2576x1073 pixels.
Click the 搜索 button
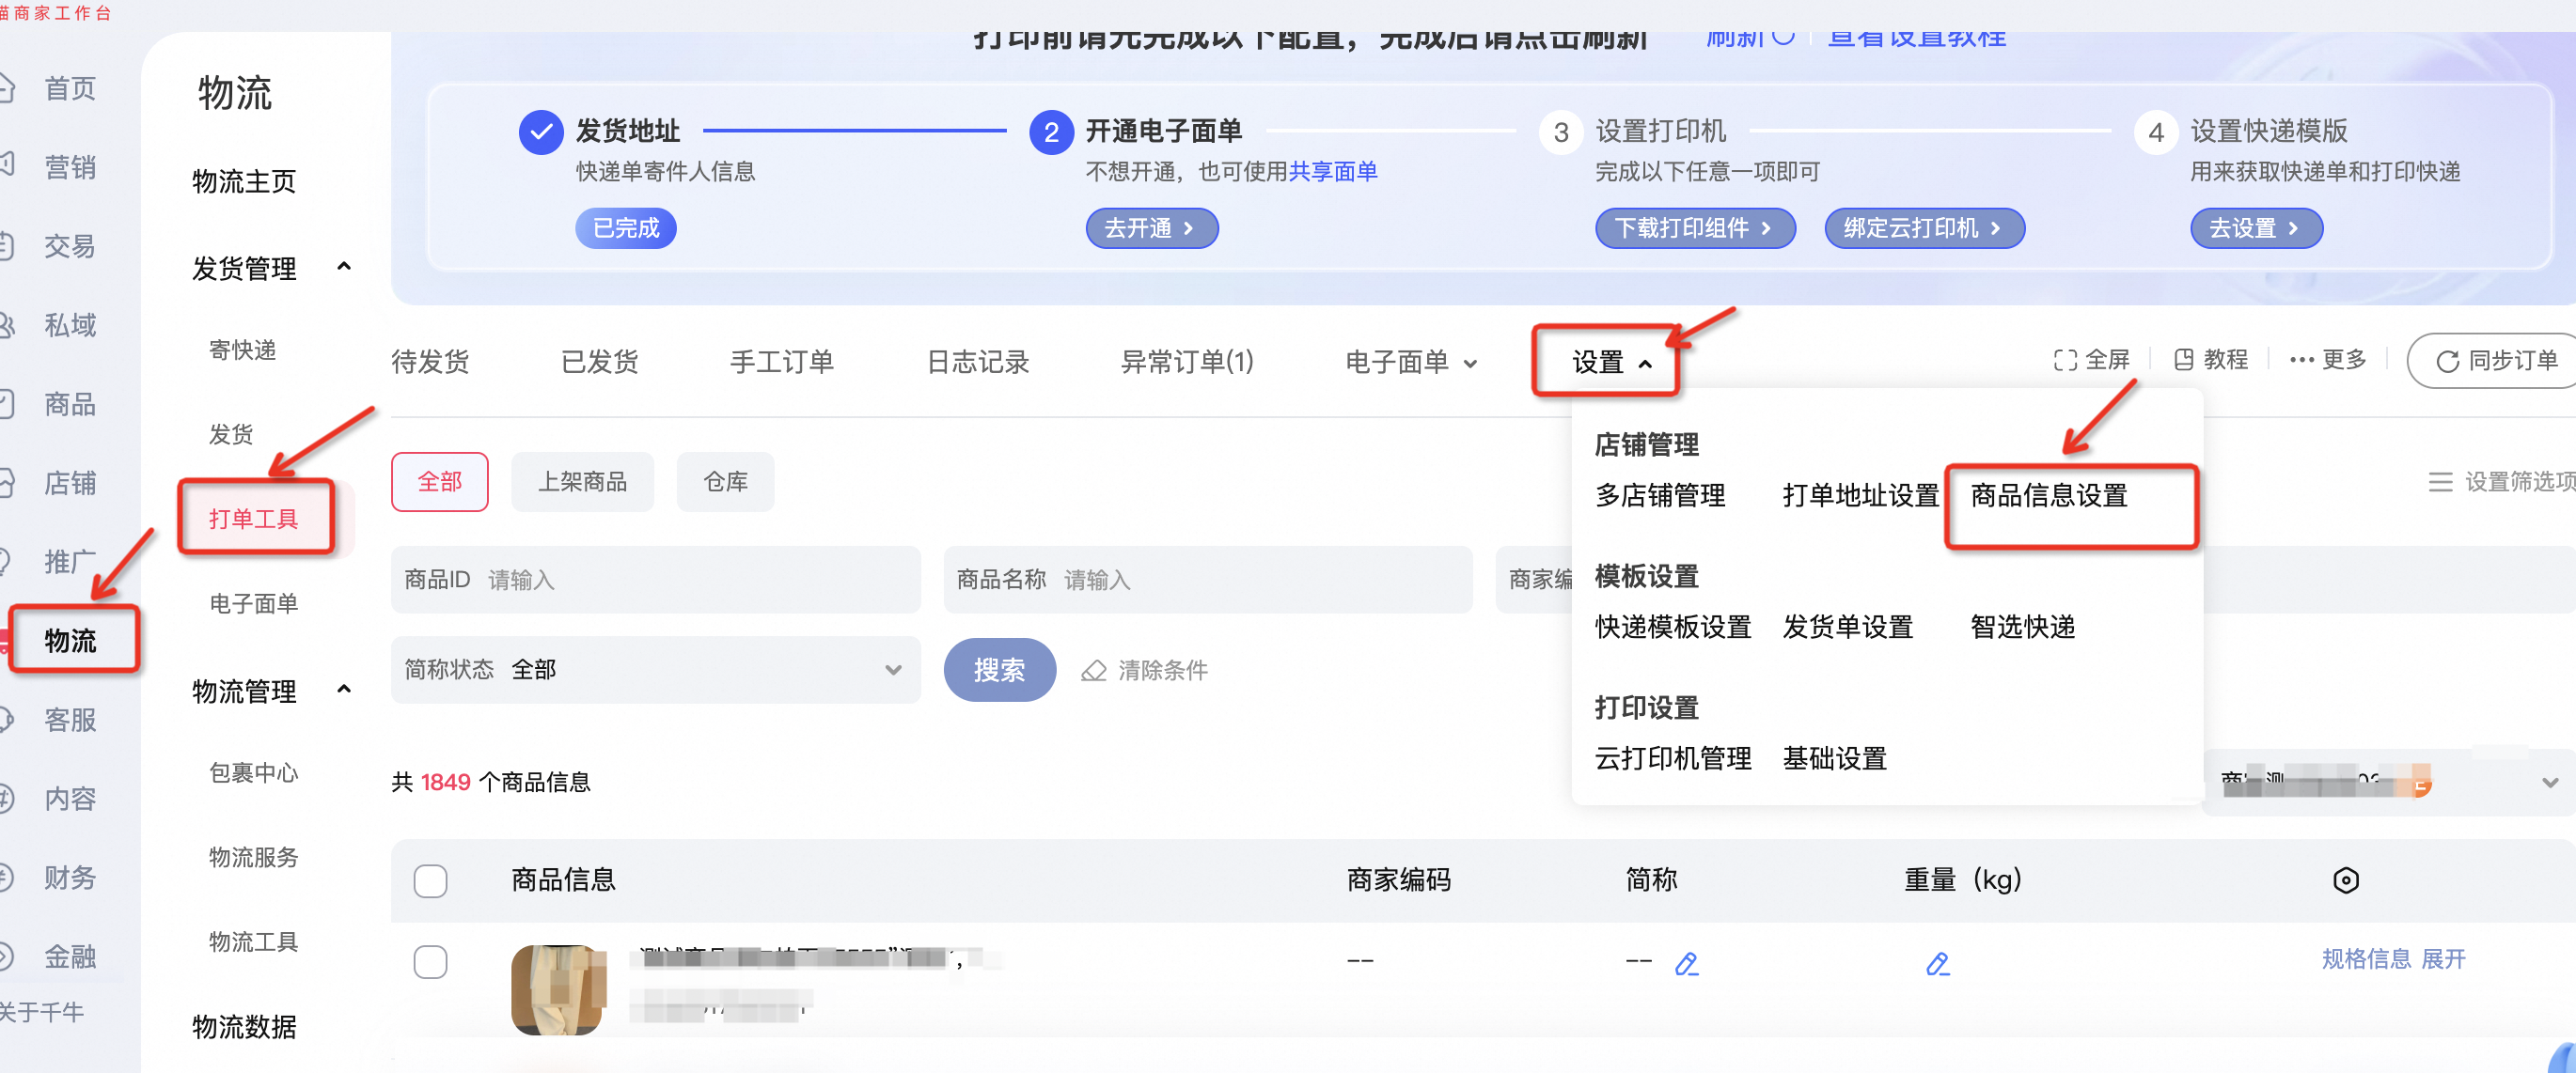tap(999, 669)
